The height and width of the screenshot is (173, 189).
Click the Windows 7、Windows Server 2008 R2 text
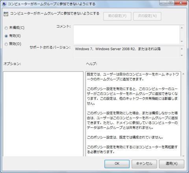click(118, 49)
